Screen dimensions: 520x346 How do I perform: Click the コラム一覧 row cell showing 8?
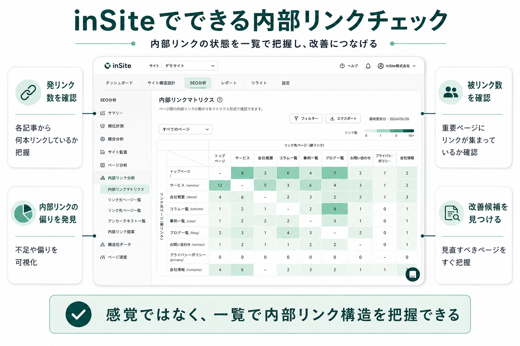click(335, 209)
